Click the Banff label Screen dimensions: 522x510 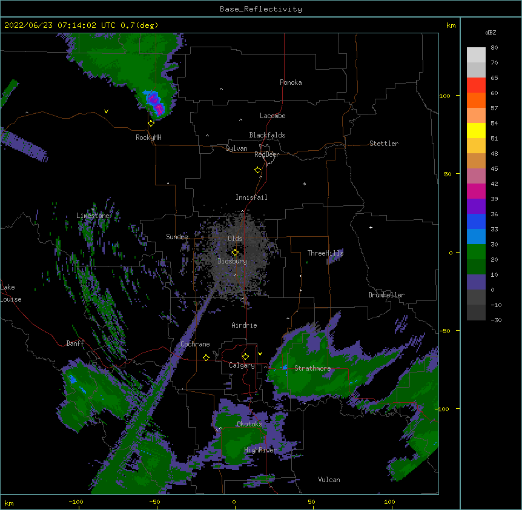tap(75, 343)
